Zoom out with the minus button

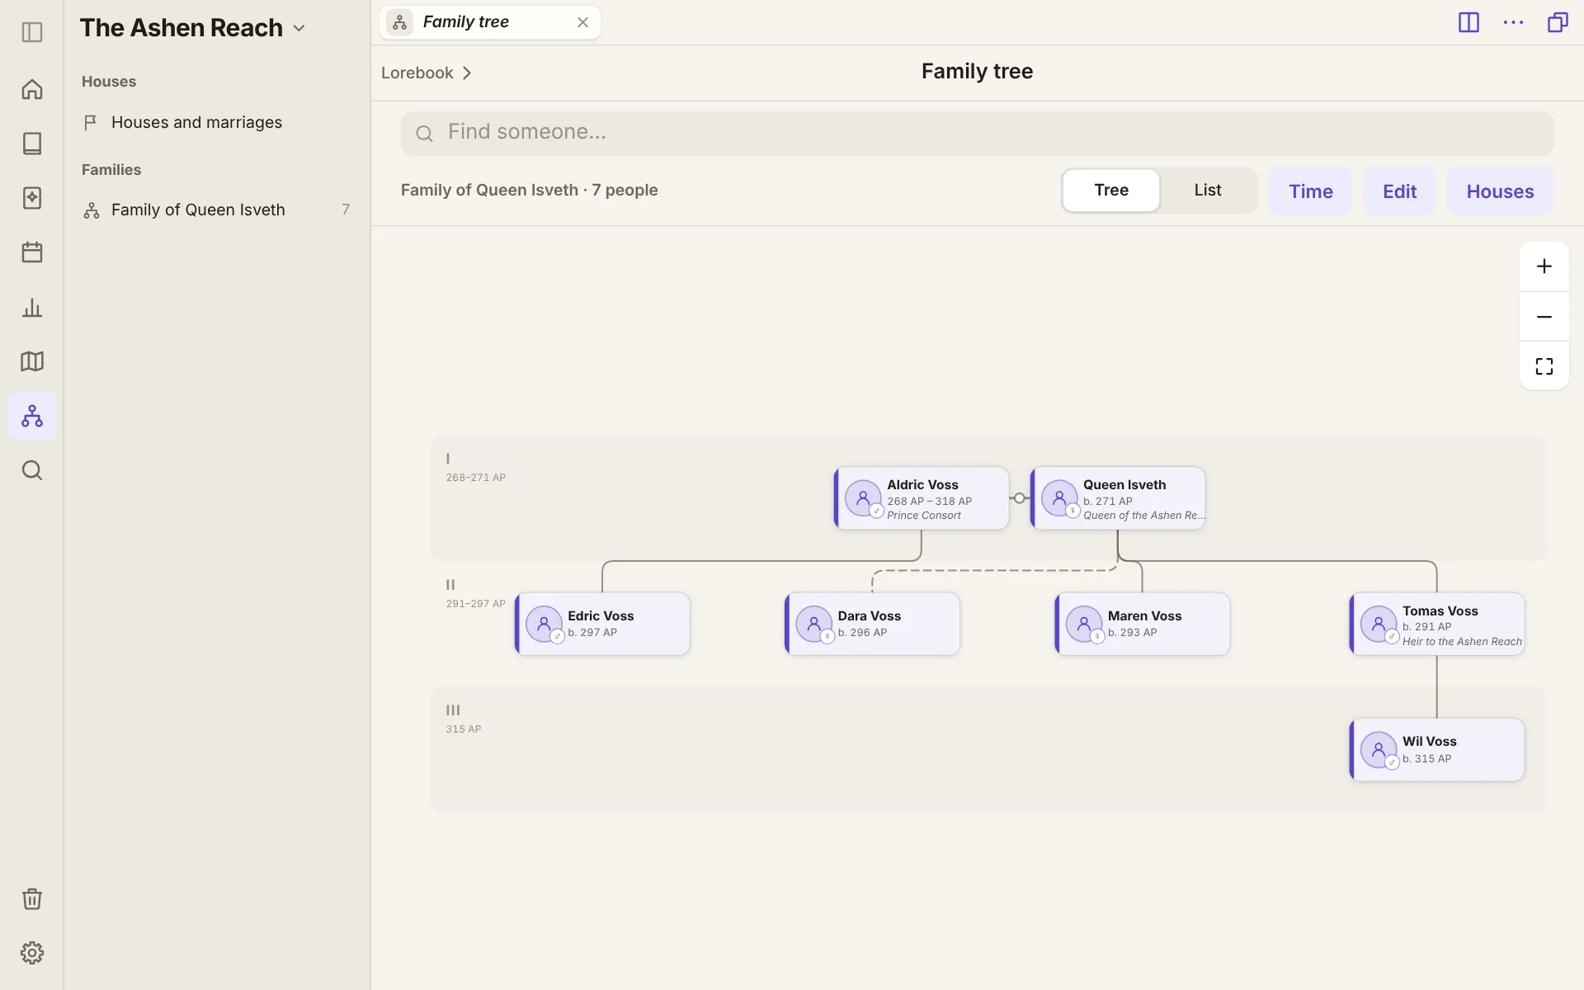point(1544,317)
